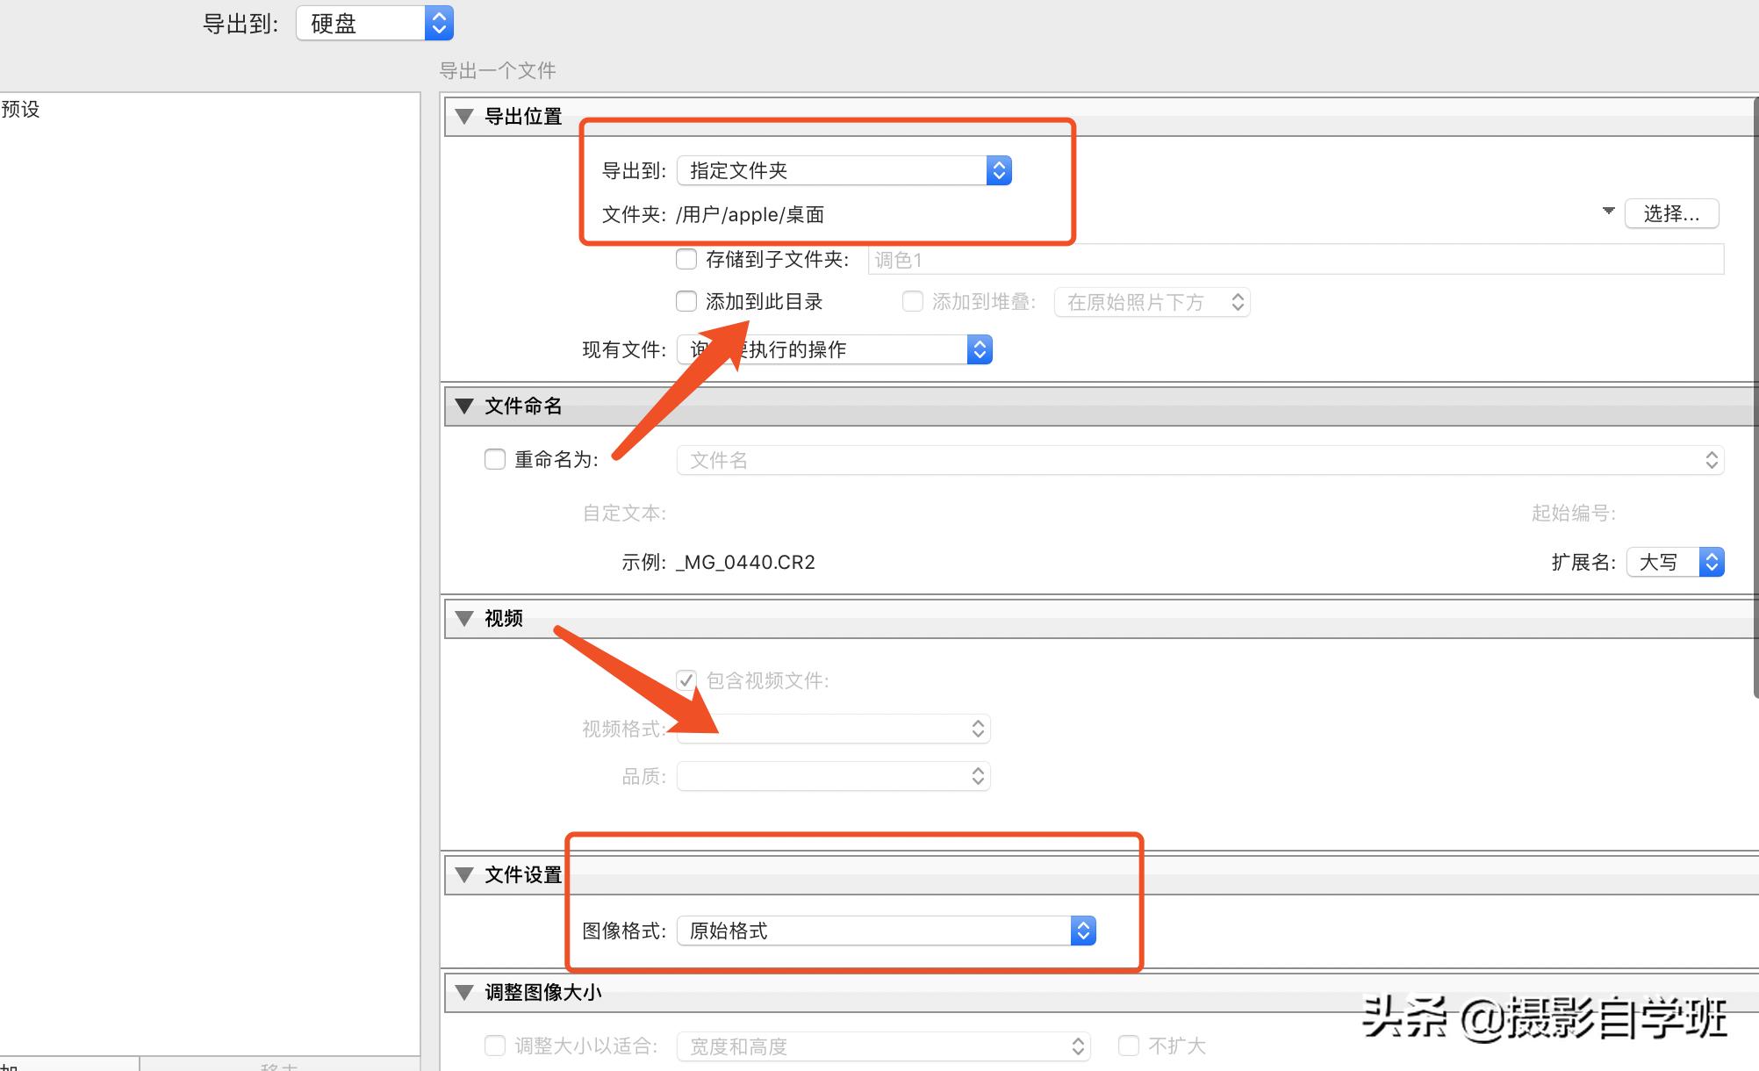
Task: Collapse the 视频 section triangle
Action: click(x=464, y=618)
